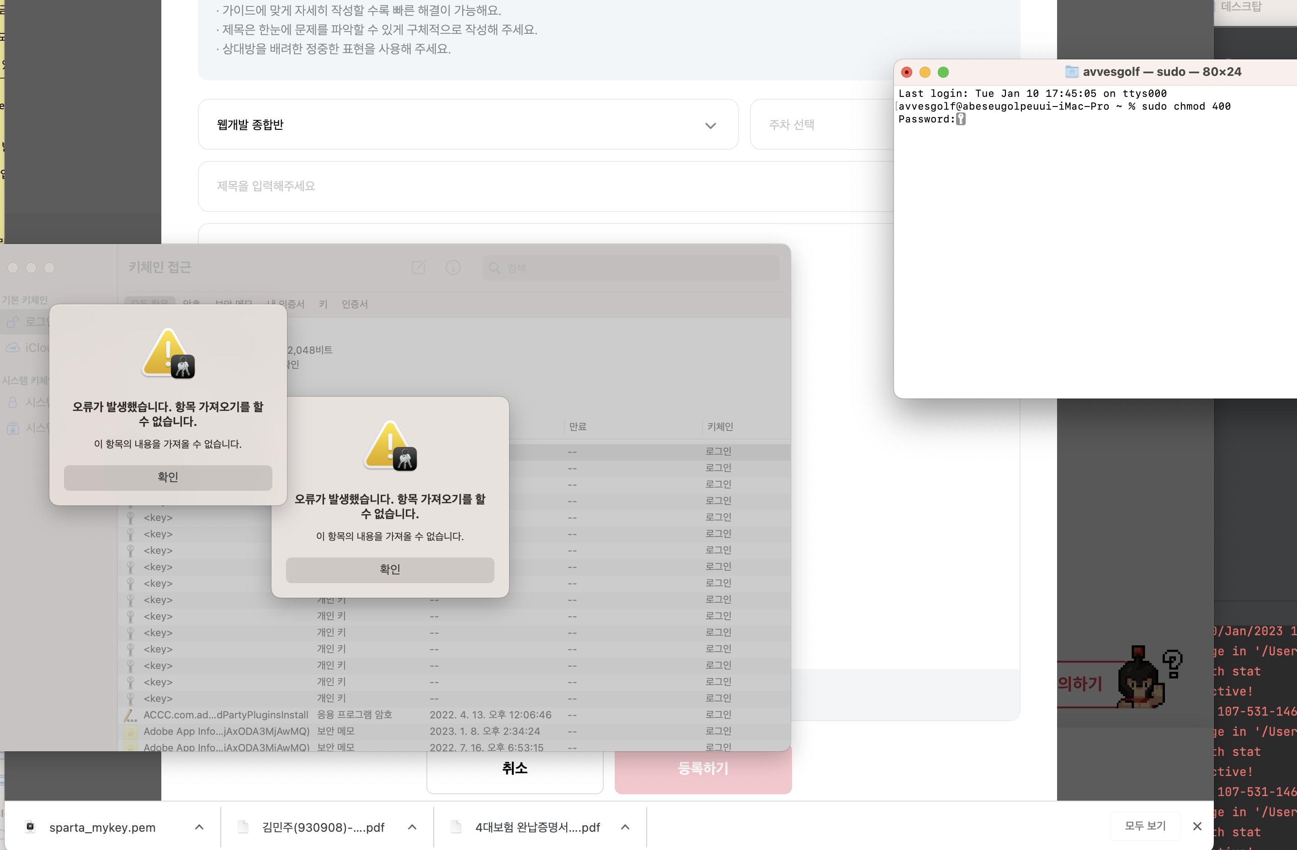Click the sparta_mykey.pem file icon

31,827
